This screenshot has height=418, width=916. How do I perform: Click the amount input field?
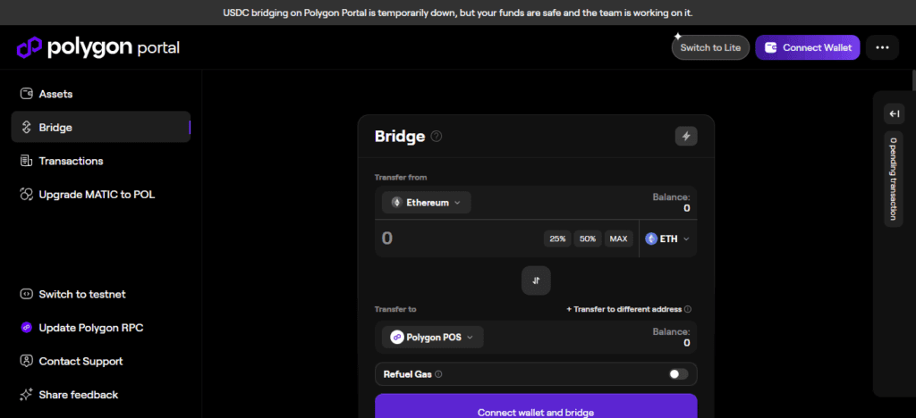pos(459,238)
